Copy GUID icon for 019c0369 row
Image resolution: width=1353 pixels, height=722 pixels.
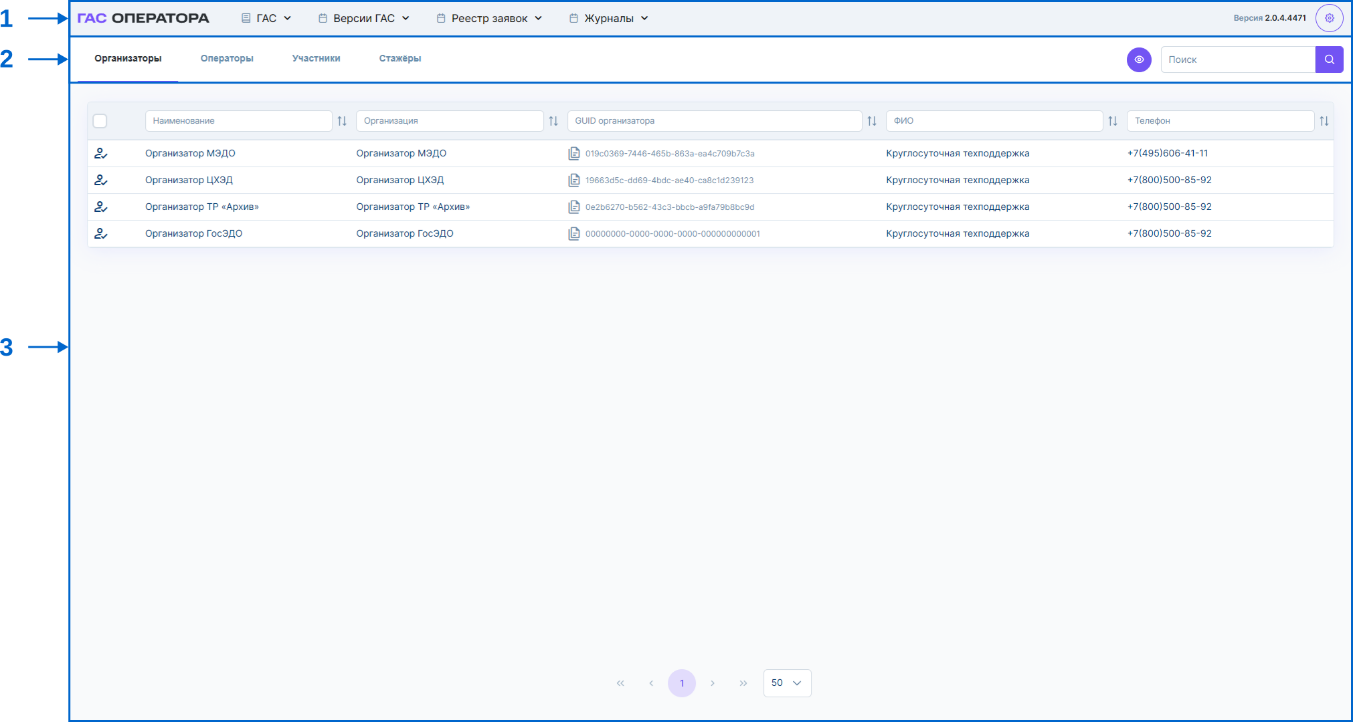(573, 153)
